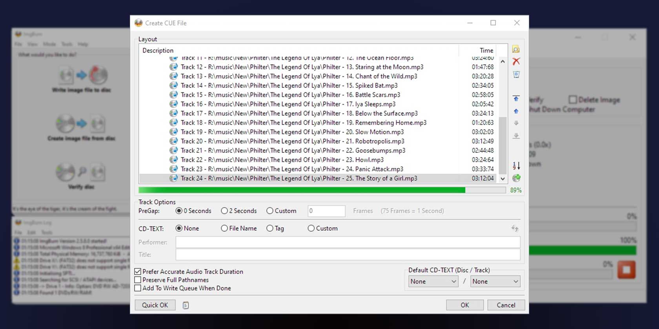Image resolution: width=659 pixels, height=329 pixels.
Task: Select the 0 Seconds PreGap option
Action: tap(193, 211)
